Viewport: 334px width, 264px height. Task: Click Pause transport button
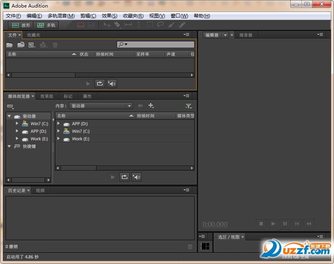(285, 223)
